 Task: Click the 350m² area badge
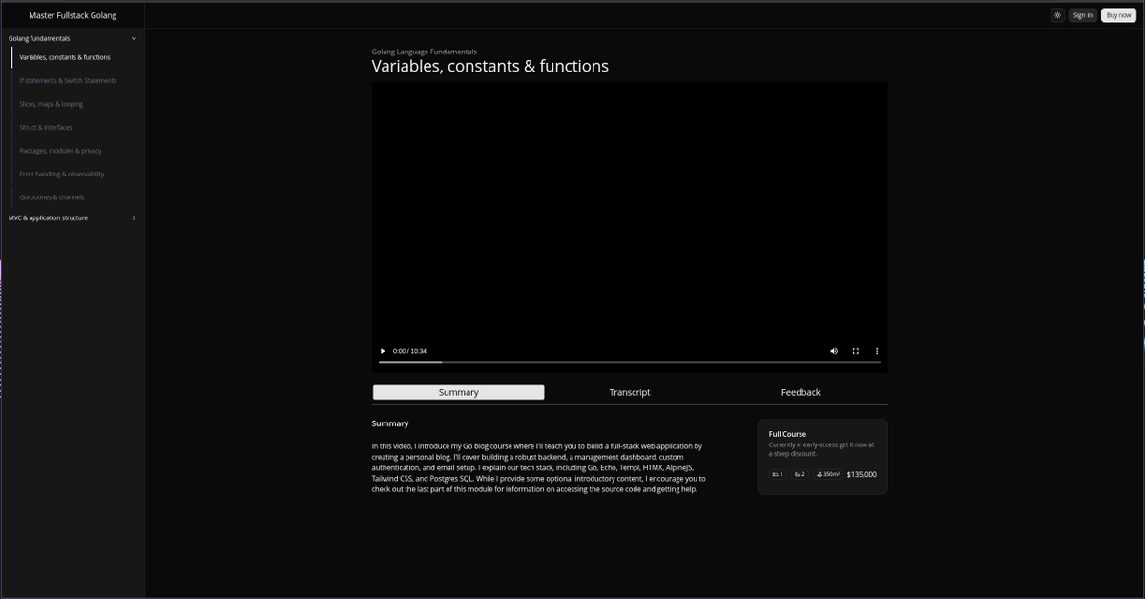(827, 474)
